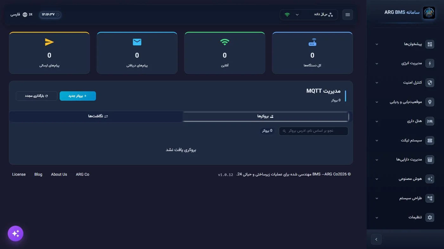Click the globe language icon

coord(25,15)
